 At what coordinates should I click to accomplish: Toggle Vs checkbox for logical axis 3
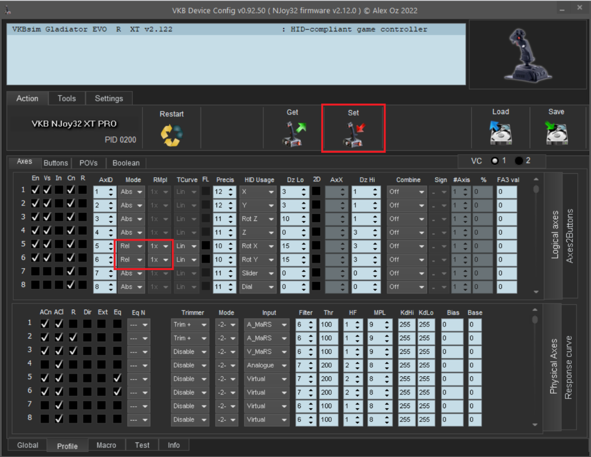[47, 217]
